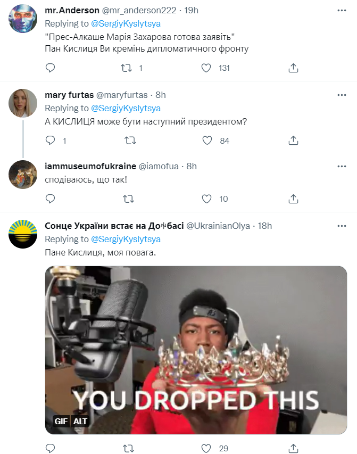Open more options for mr.Anderson's tweet
The height and width of the screenshot is (454, 357).
[342, 10]
